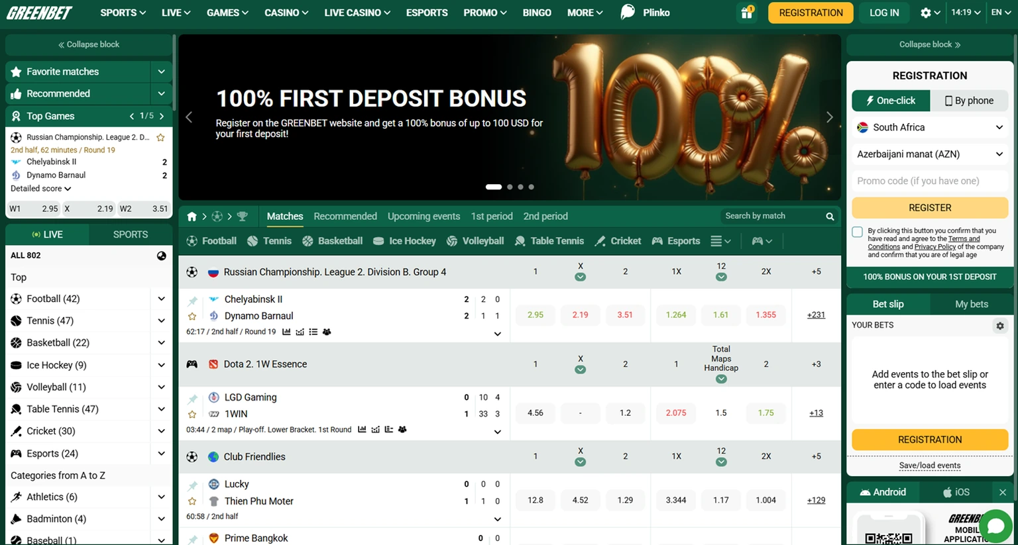Go to previous Top Games page
The image size is (1018, 545).
tap(132, 116)
